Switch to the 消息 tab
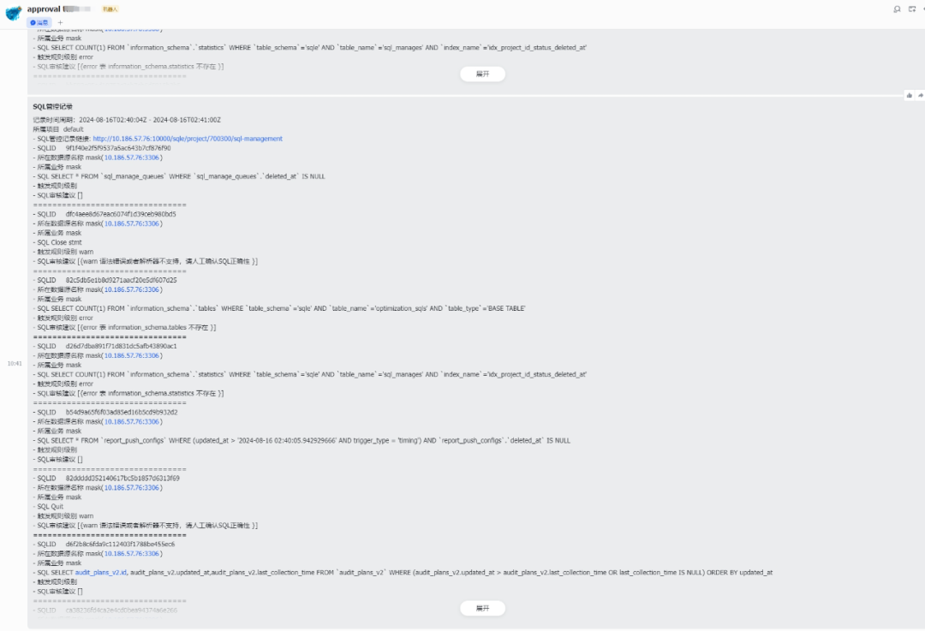The height and width of the screenshot is (631, 925). (x=39, y=22)
